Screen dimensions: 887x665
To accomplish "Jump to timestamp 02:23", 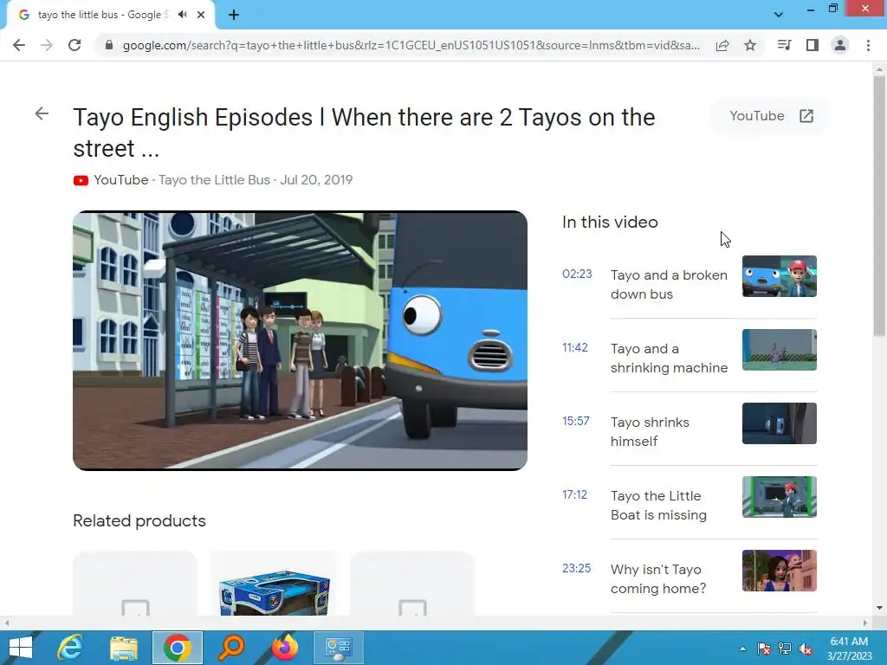I will [x=577, y=274].
